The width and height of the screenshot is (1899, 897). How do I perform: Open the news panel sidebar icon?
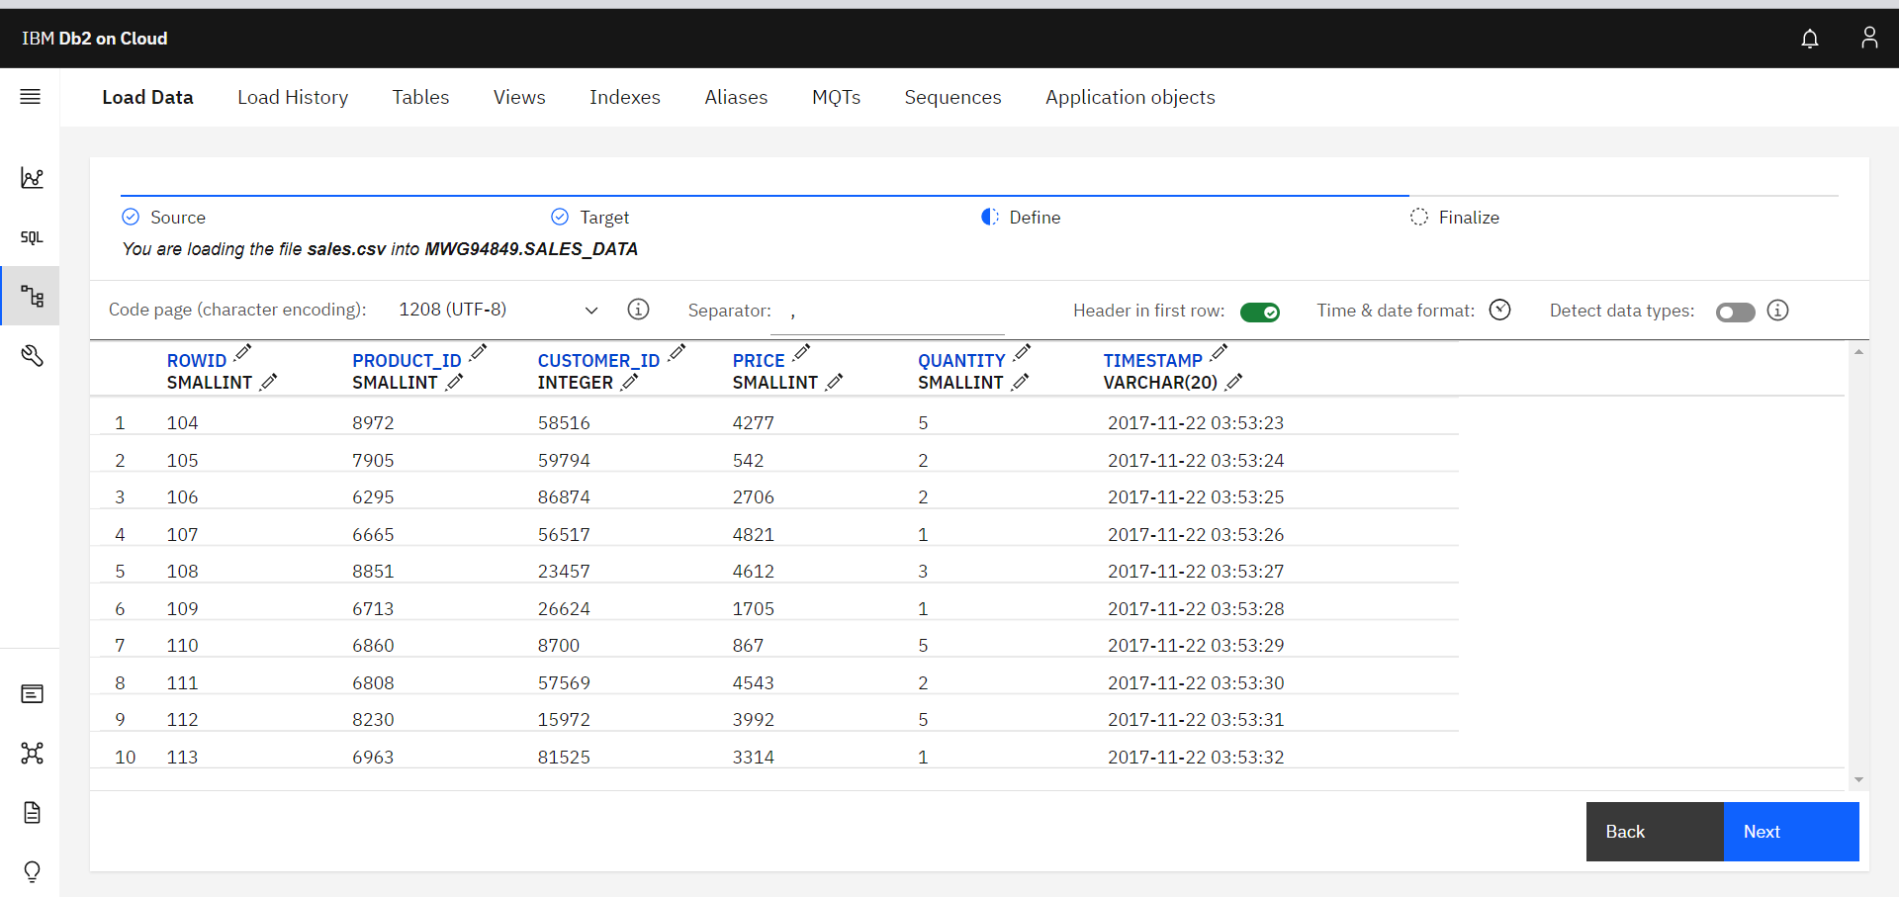tap(32, 694)
